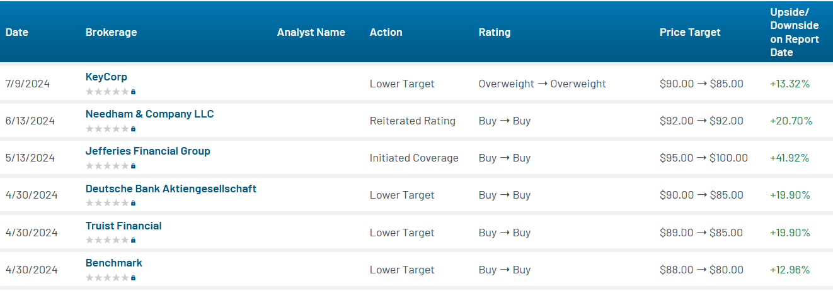Click the Date column header
The height and width of the screenshot is (291, 833).
(17, 32)
